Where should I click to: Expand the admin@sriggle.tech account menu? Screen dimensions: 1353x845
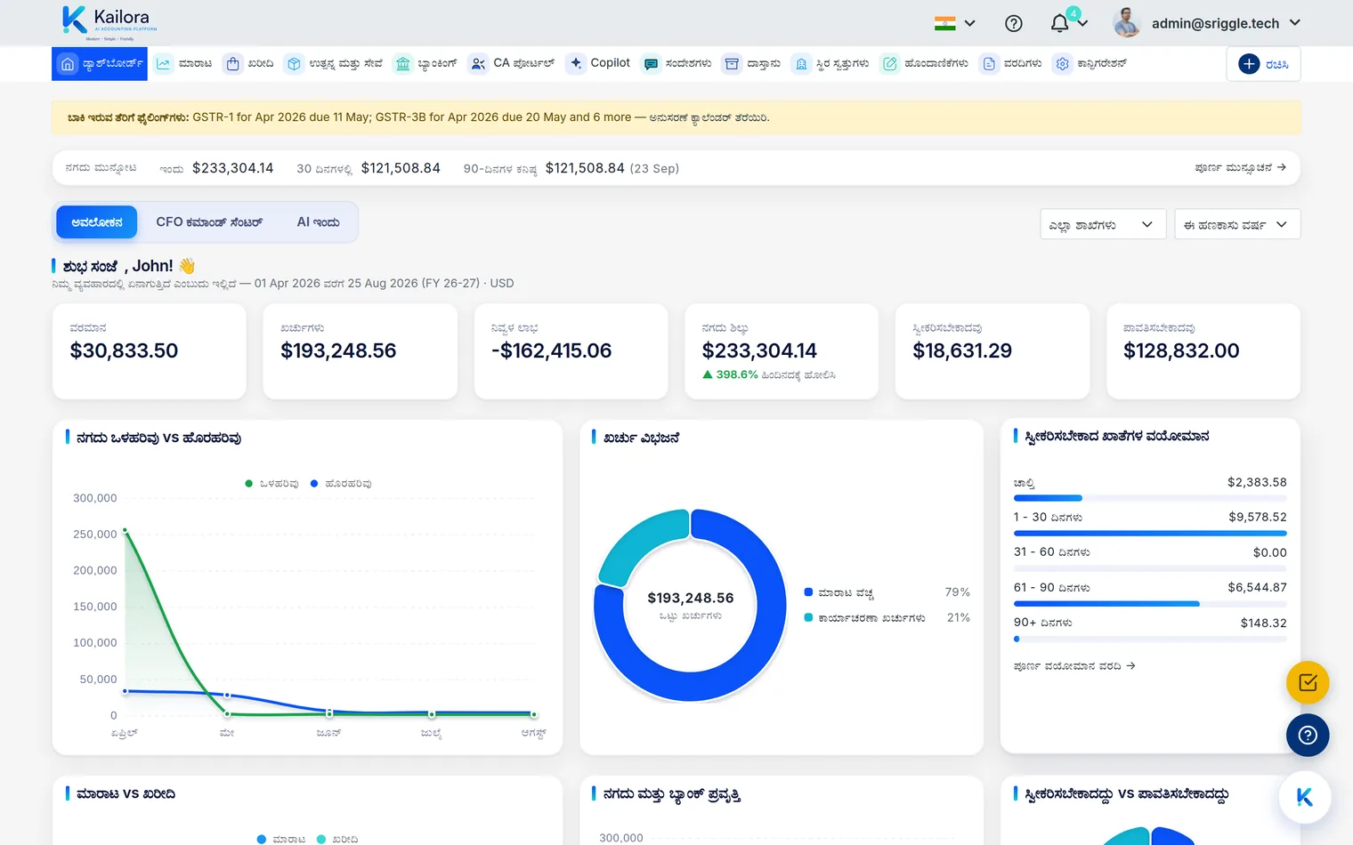tap(1207, 23)
